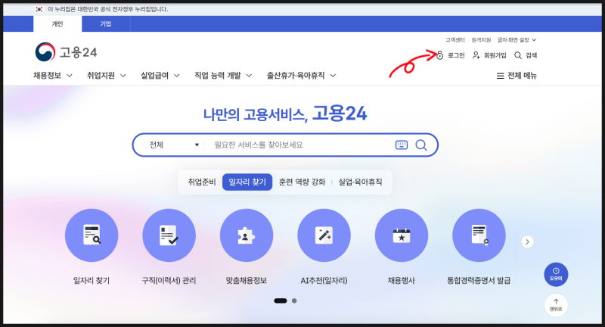The image size is (605, 327).
Task: Select the 취업준비 tab
Action: click(202, 182)
